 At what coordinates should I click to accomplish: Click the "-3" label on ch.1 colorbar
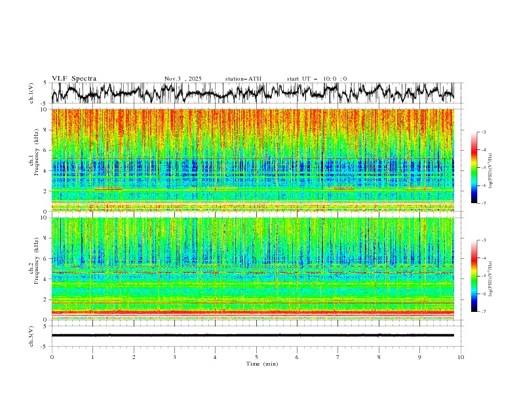[483, 132]
